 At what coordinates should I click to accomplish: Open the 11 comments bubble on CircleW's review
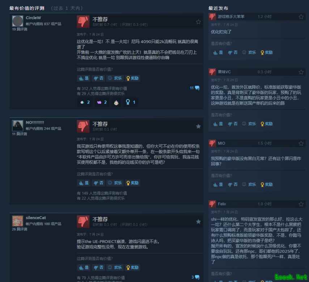tap(195, 88)
